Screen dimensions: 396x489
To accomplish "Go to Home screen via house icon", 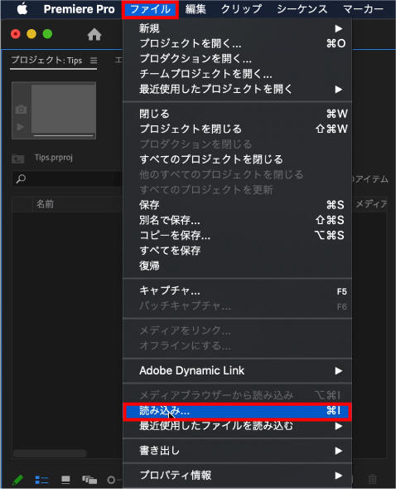I will point(94,34).
